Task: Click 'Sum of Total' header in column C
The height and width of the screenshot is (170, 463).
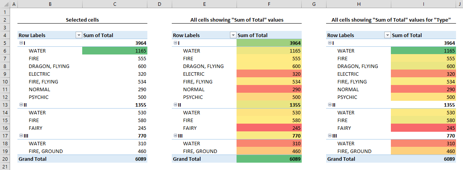Action: (114, 35)
